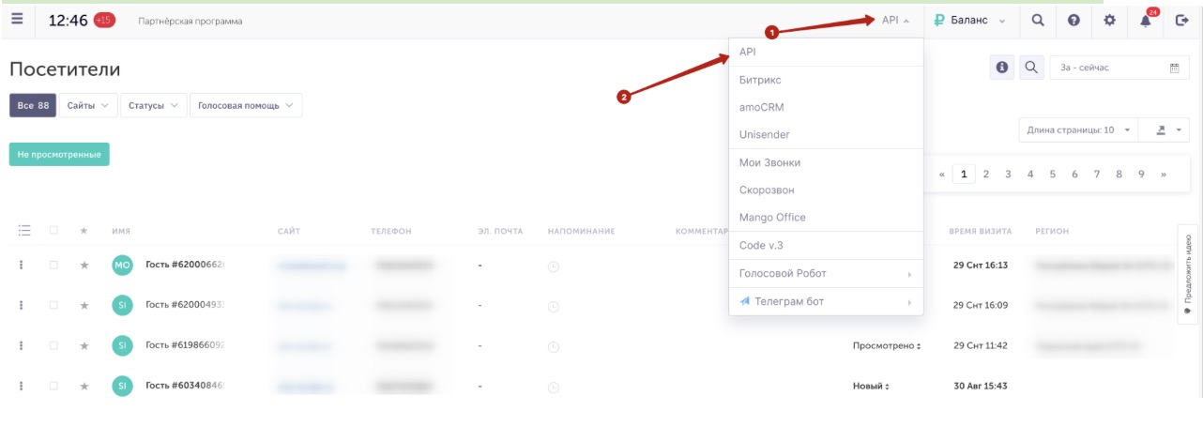Select Unisender in the menu
The image size is (1203, 426).
click(826, 135)
